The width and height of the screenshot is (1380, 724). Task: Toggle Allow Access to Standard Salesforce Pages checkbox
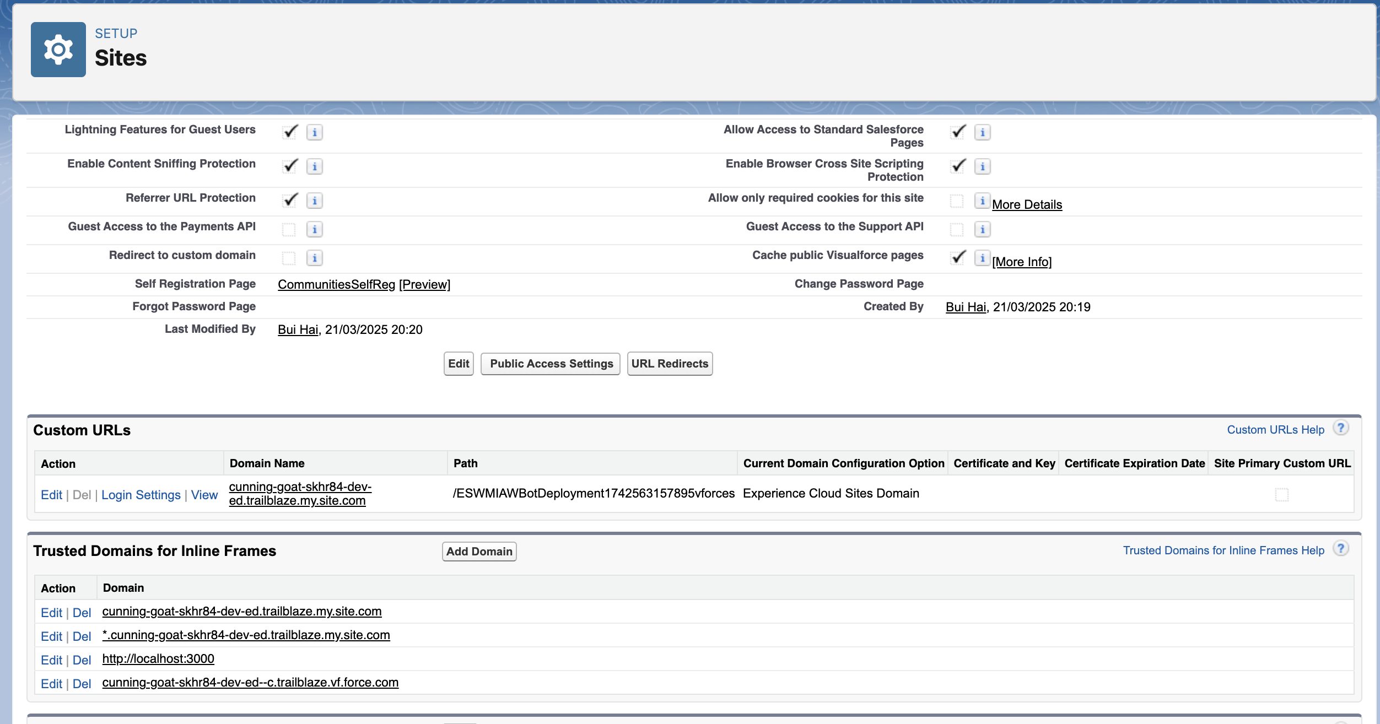[958, 132]
